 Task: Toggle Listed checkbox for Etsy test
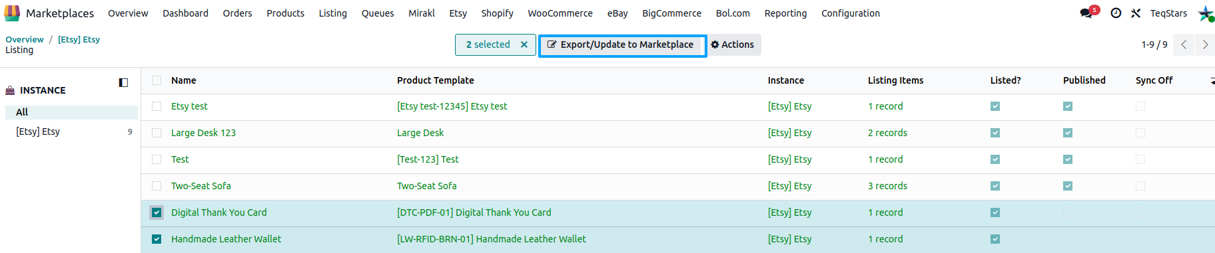pos(995,106)
